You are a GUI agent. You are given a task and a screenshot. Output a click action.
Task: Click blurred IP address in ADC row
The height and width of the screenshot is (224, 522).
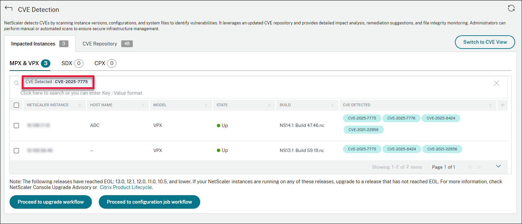coord(38,126)
